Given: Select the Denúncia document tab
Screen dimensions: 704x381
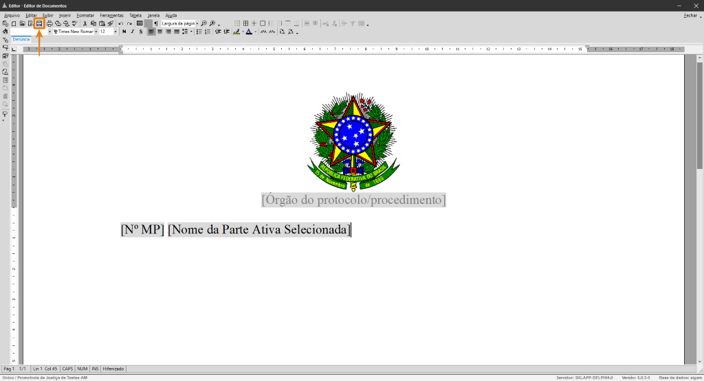Looking at the screenshot, I should point(21,39).
